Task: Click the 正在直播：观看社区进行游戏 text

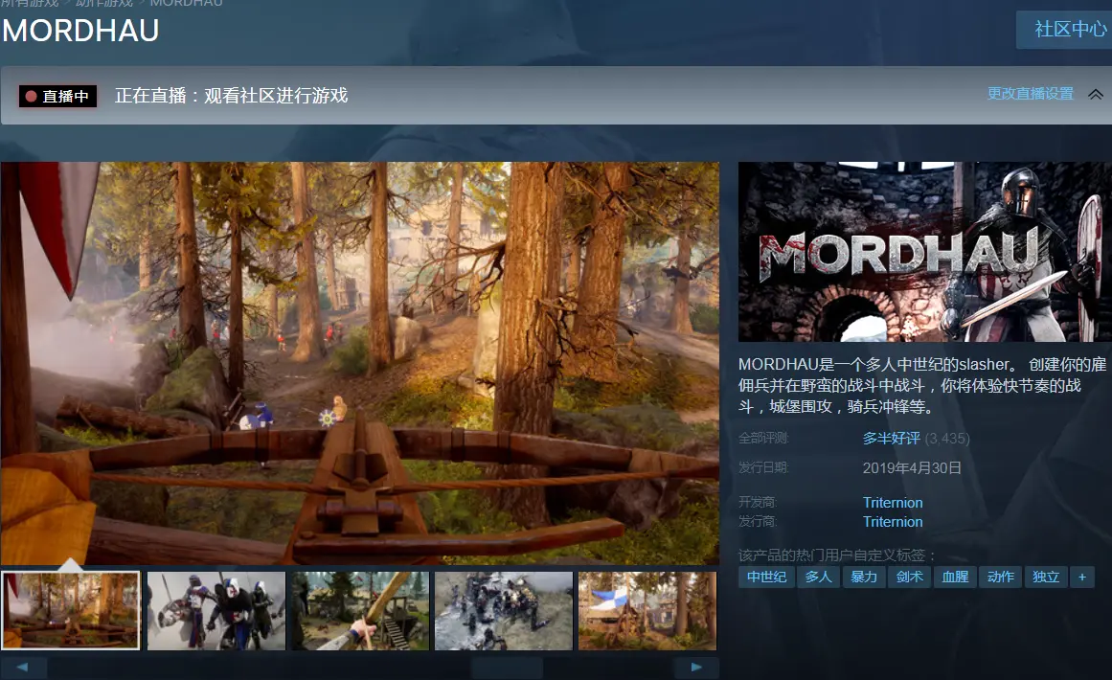Action: (231, 96)
